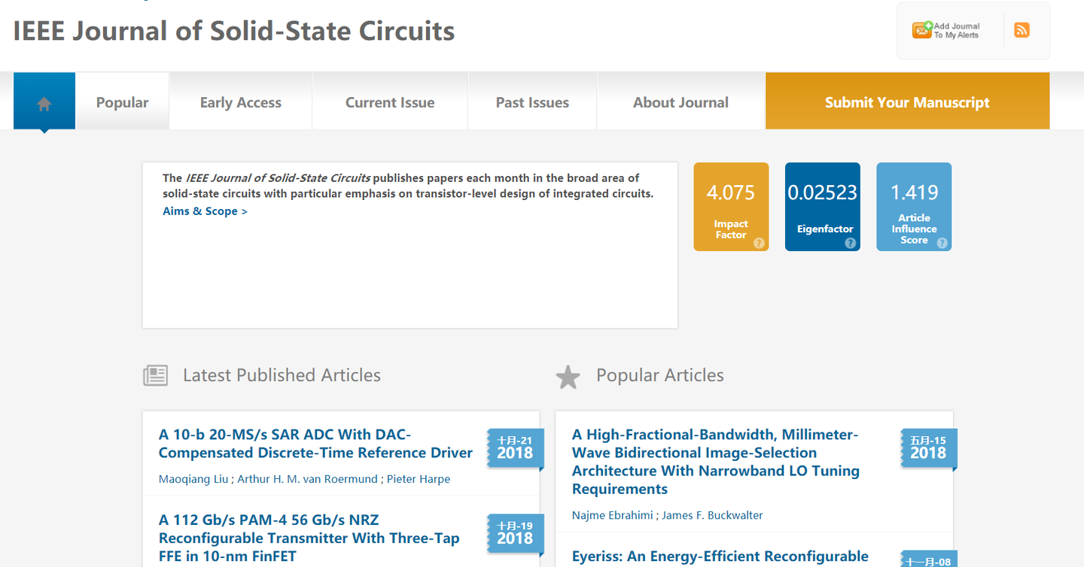The height and width of the screenshot is (567, 1084).
Task: Open the High-Fractional-Bandwidth article link
Action: 716,461
